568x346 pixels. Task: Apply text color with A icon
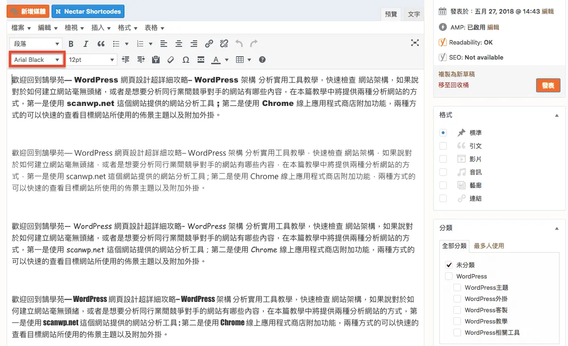(215, 60)
